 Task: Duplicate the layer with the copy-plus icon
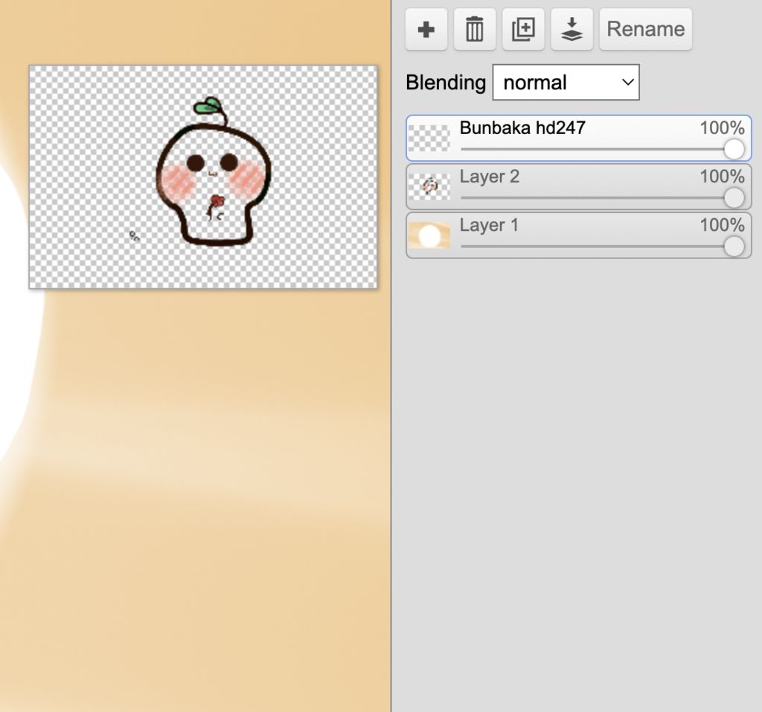pos(523,29)
